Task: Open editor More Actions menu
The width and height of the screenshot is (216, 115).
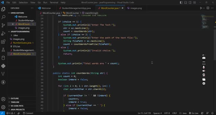Action: (x=212, y=8)
